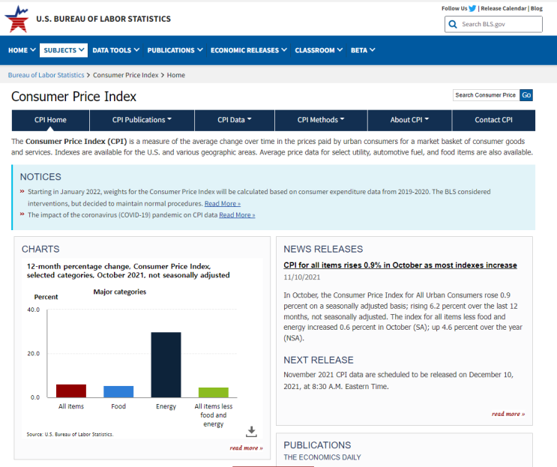Open the CPI Methods submenu

point(321,120)
